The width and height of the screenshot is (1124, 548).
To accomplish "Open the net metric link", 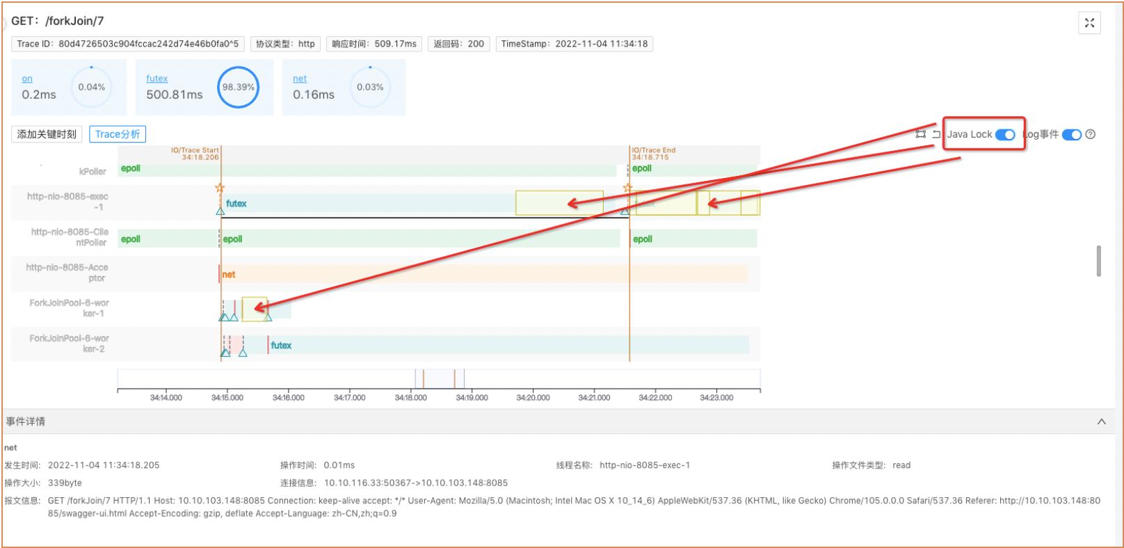I will tap(300, 79).
